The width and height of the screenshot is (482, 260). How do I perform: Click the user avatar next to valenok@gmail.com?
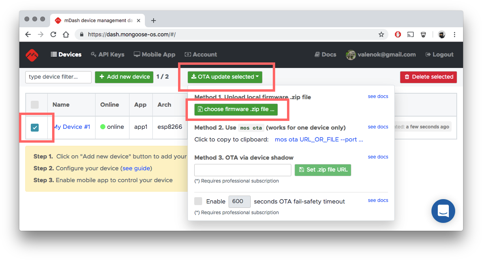351,55
